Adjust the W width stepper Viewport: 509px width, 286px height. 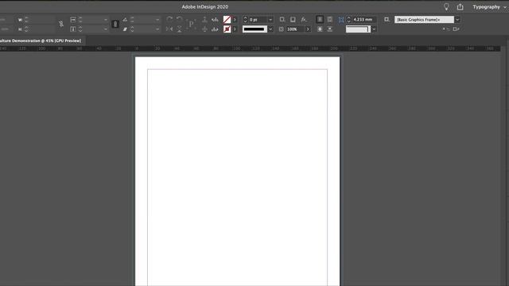26,20
